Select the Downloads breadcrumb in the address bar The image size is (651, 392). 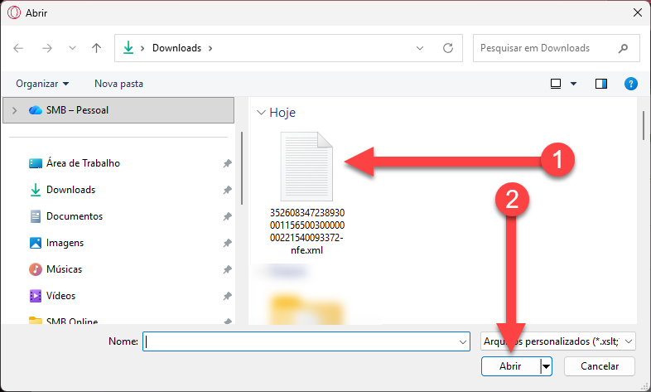[x=177, y=48]
